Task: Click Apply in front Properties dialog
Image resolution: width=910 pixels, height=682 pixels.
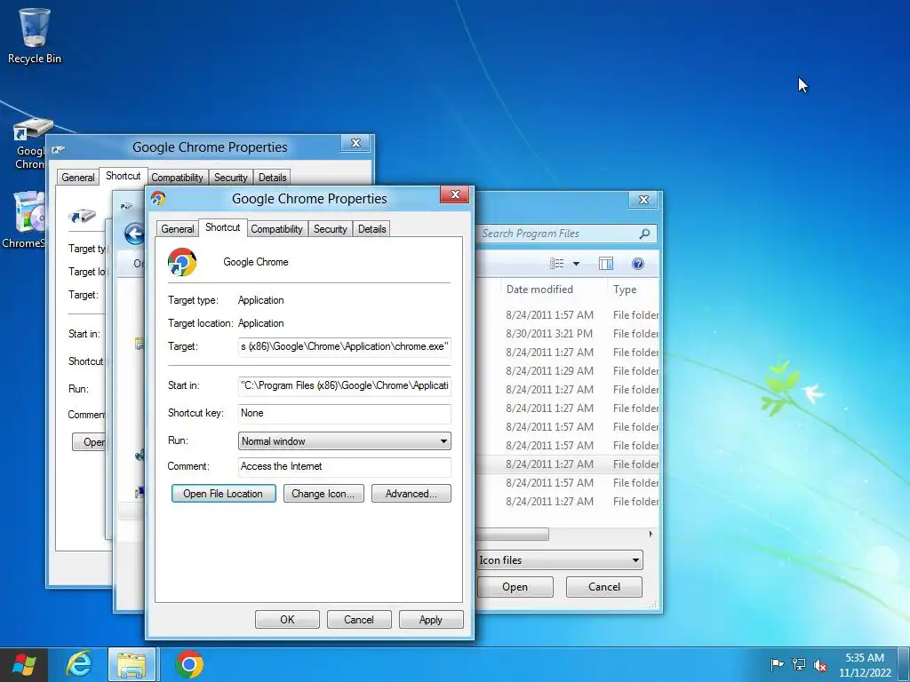Action: tap(431, 619)
